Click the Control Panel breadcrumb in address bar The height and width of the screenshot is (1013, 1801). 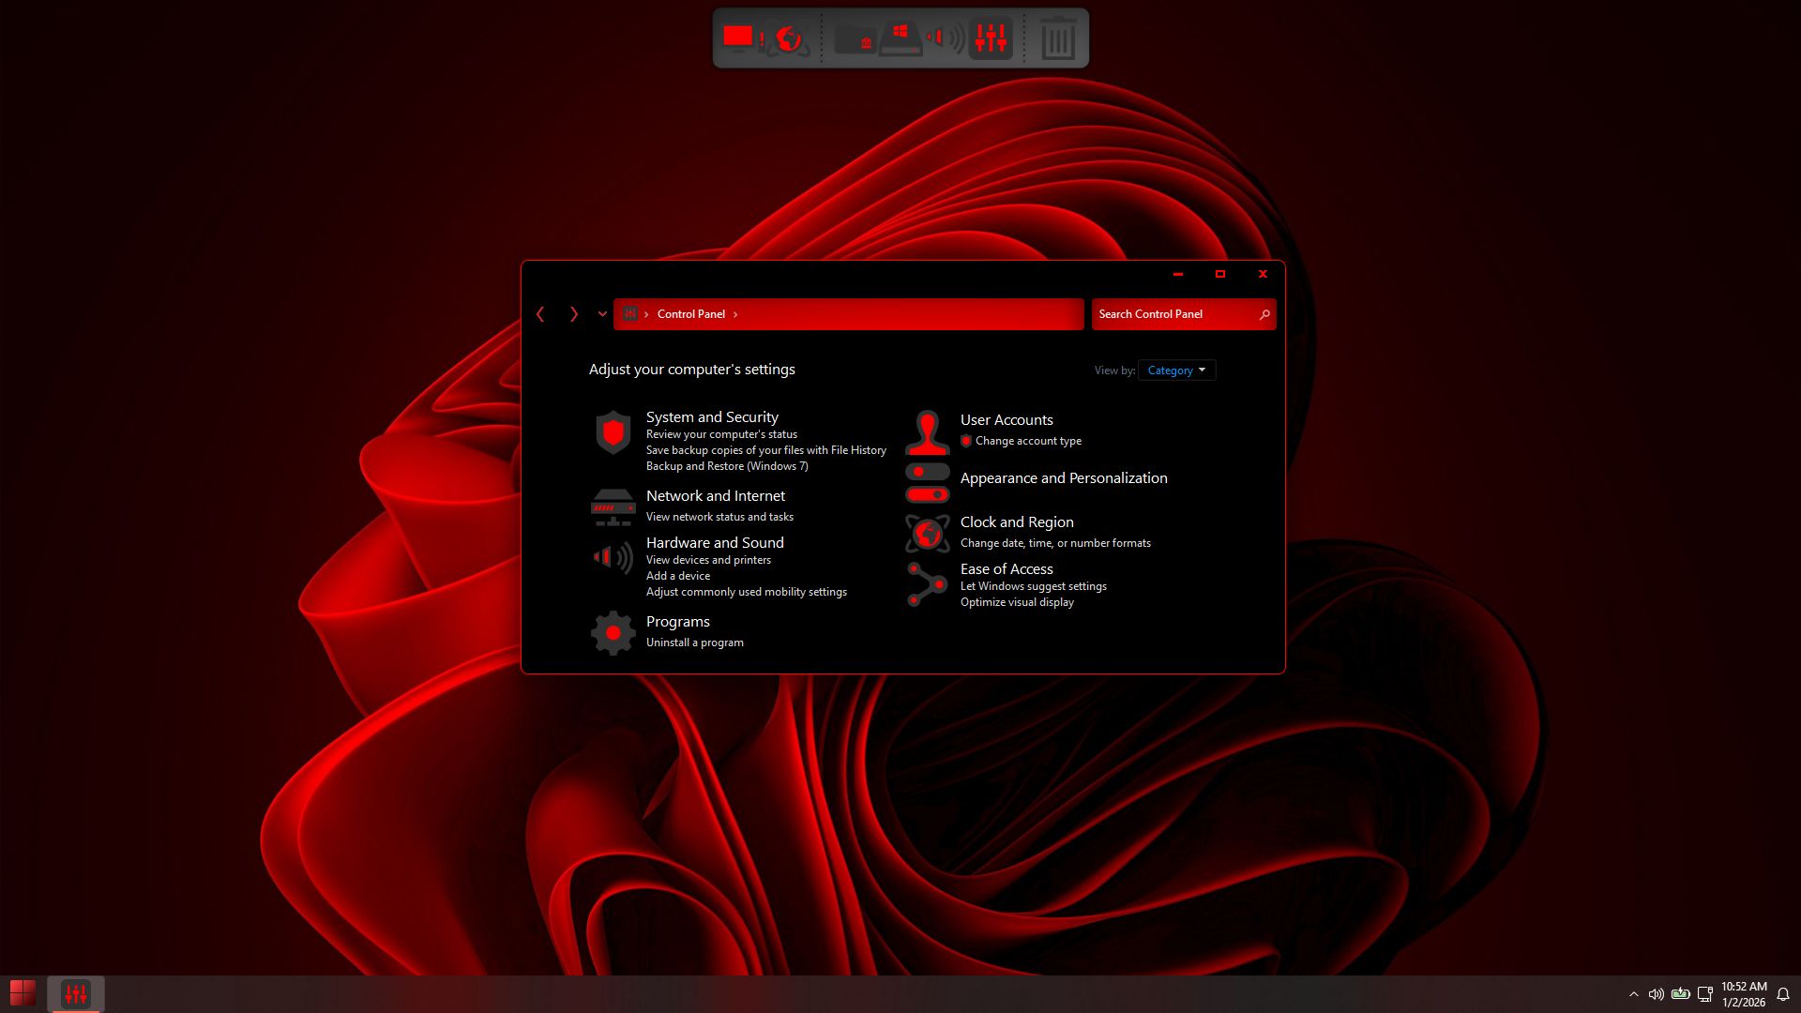coord(690,314)
